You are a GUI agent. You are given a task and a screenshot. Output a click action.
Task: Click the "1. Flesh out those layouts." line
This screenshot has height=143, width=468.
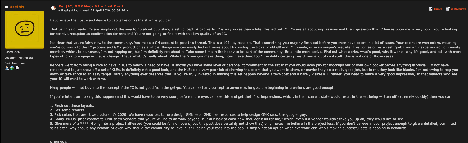click(72, 105)
